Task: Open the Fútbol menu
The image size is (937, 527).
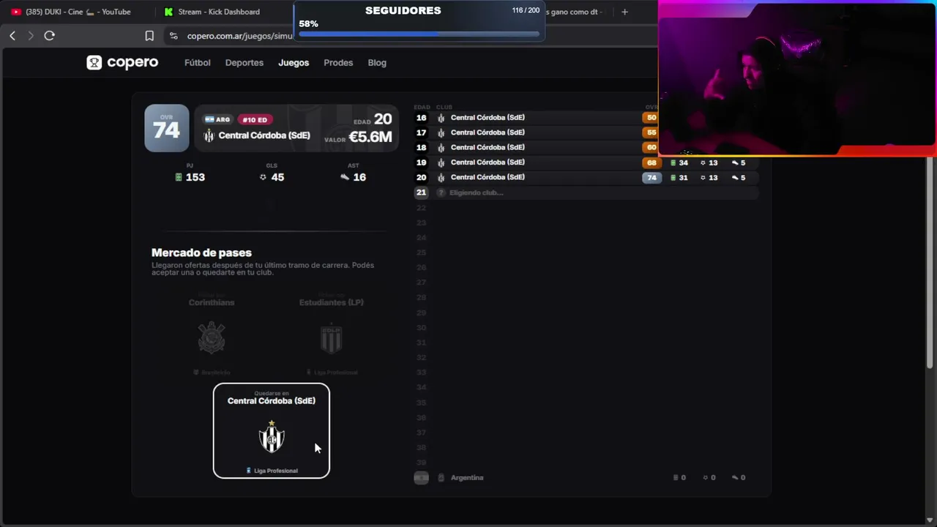Action: click(x=198, y=63)
